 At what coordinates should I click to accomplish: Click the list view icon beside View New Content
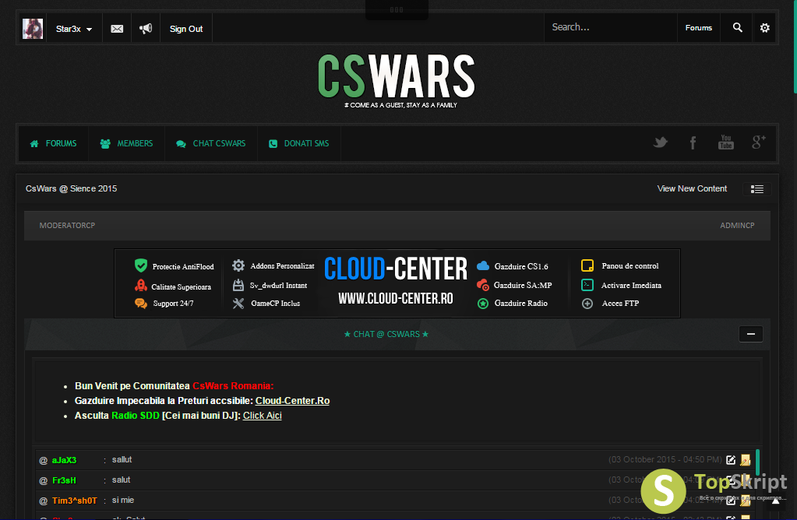756,189
